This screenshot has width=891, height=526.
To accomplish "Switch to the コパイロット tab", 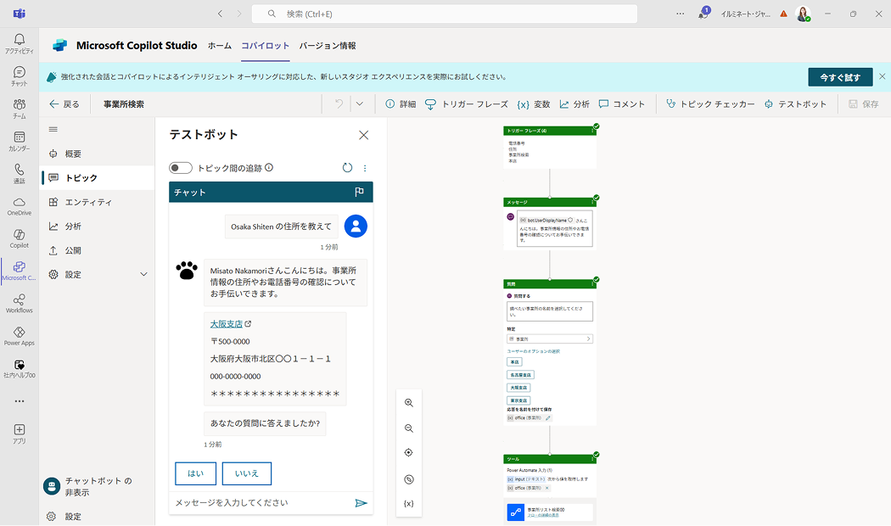I will [266, 46].
